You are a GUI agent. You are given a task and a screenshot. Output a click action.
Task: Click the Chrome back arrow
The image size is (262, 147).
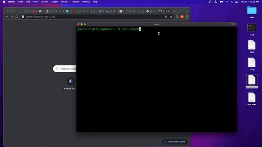tap(7, 17)
